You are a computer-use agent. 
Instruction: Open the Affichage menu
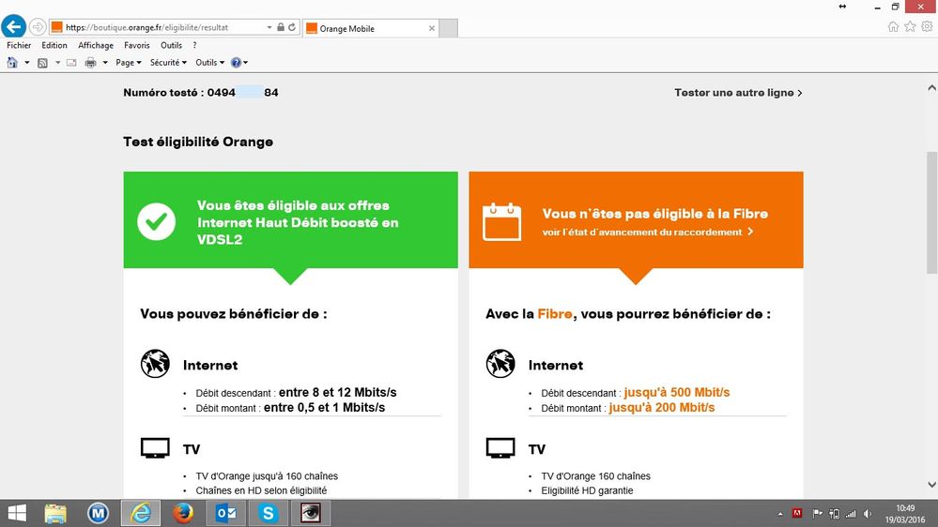pyautogui.click(x=96, y=45)
